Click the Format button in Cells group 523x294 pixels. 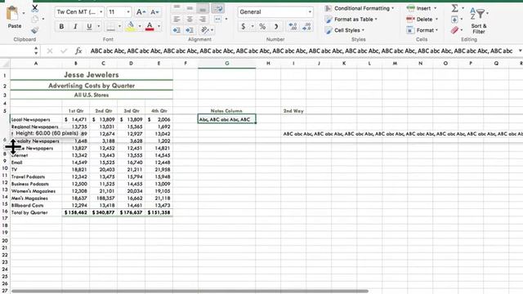(422, 30)
